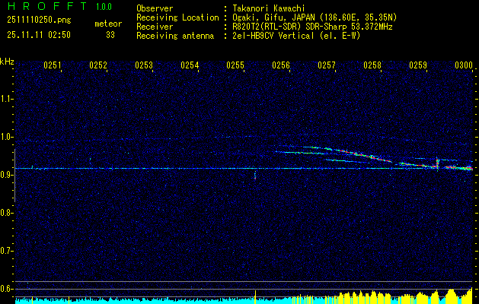Click the 0253 time marker
The width and height of the screenshot is (479, 304).
(x=144, y=66)
